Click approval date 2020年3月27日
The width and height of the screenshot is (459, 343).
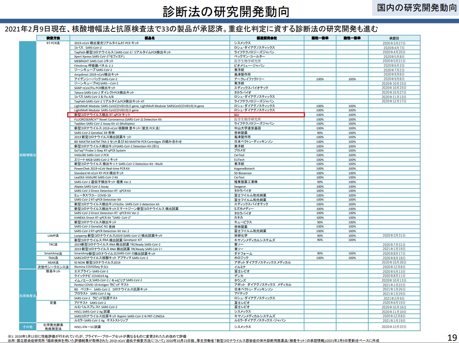tap(394, 43)
